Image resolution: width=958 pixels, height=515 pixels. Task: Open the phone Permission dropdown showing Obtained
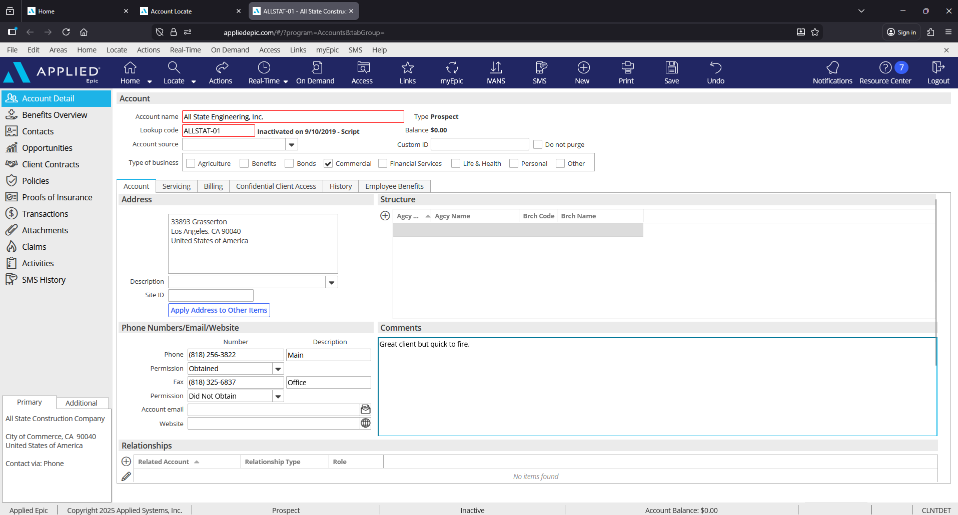[x=278, y=369]
